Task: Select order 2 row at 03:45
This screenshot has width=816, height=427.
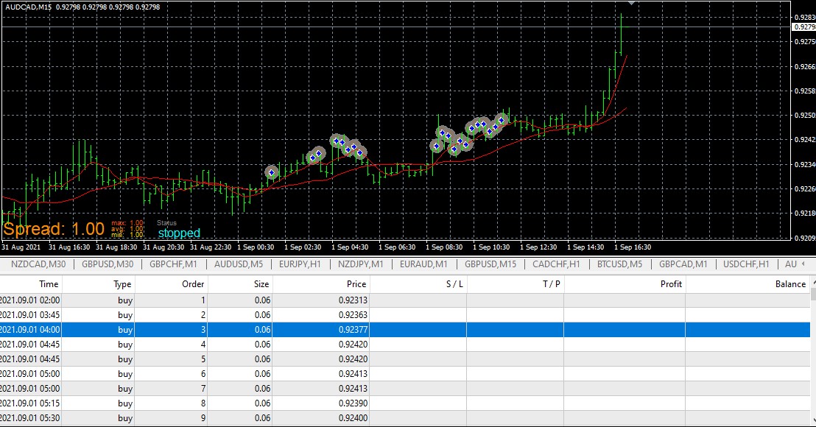Action: tap(405, 314)
